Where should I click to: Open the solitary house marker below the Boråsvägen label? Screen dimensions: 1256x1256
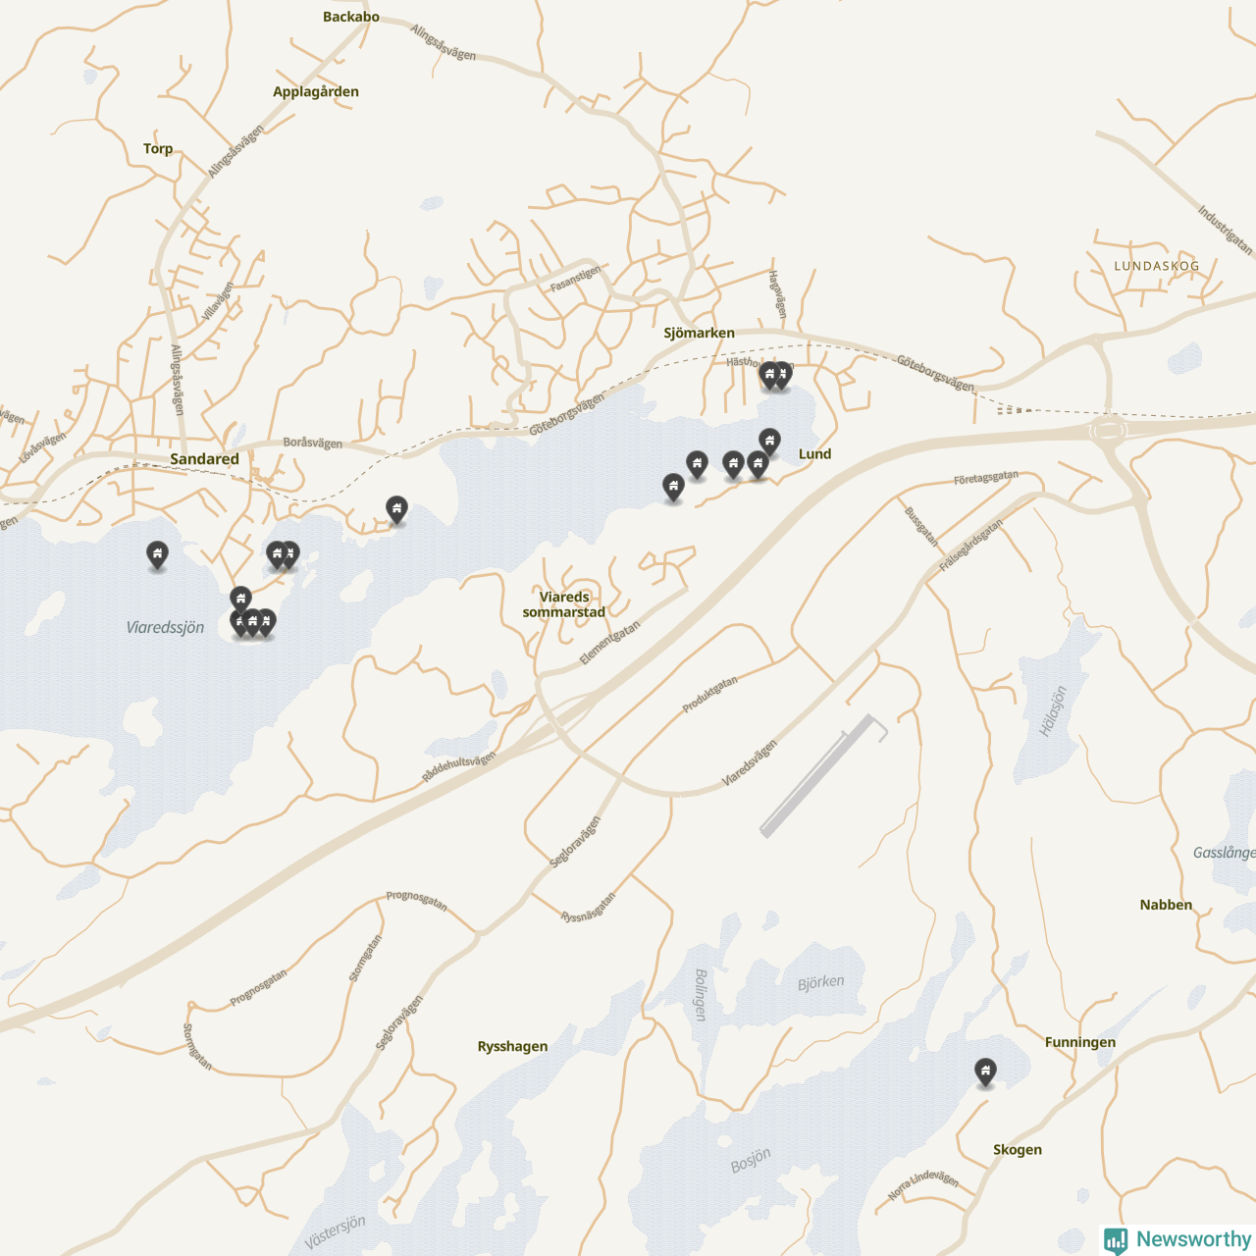tap(396, 509)
